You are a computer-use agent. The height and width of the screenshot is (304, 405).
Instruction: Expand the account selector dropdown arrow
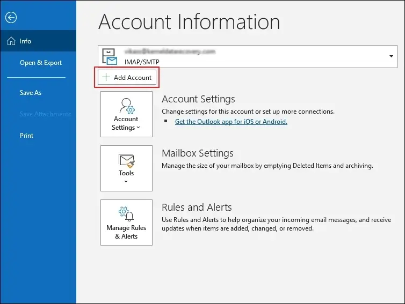click(392, 56)
